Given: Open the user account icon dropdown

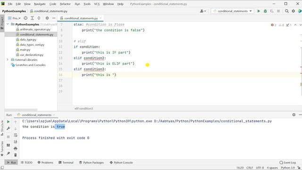Looking at the screenshot, I should click(x=203, y=11).
